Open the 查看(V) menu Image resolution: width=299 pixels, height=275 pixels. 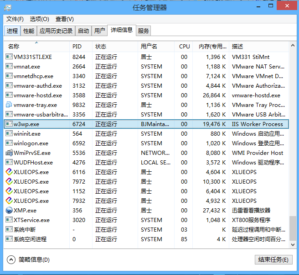[65, 19]
